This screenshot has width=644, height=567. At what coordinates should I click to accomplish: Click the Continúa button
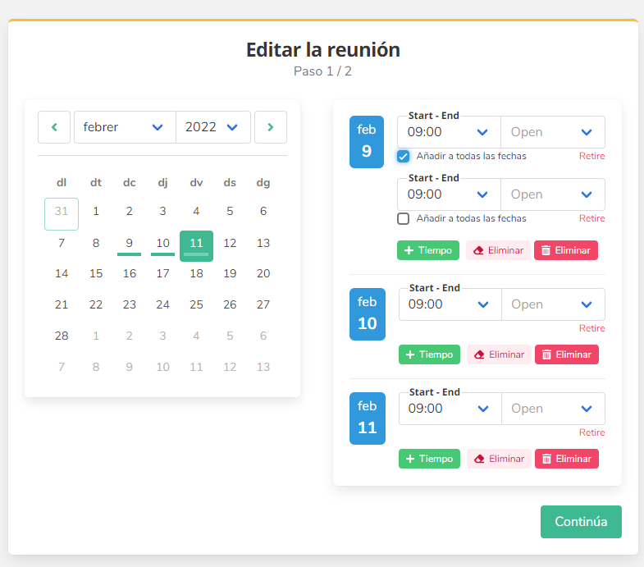tap(581, 522)
